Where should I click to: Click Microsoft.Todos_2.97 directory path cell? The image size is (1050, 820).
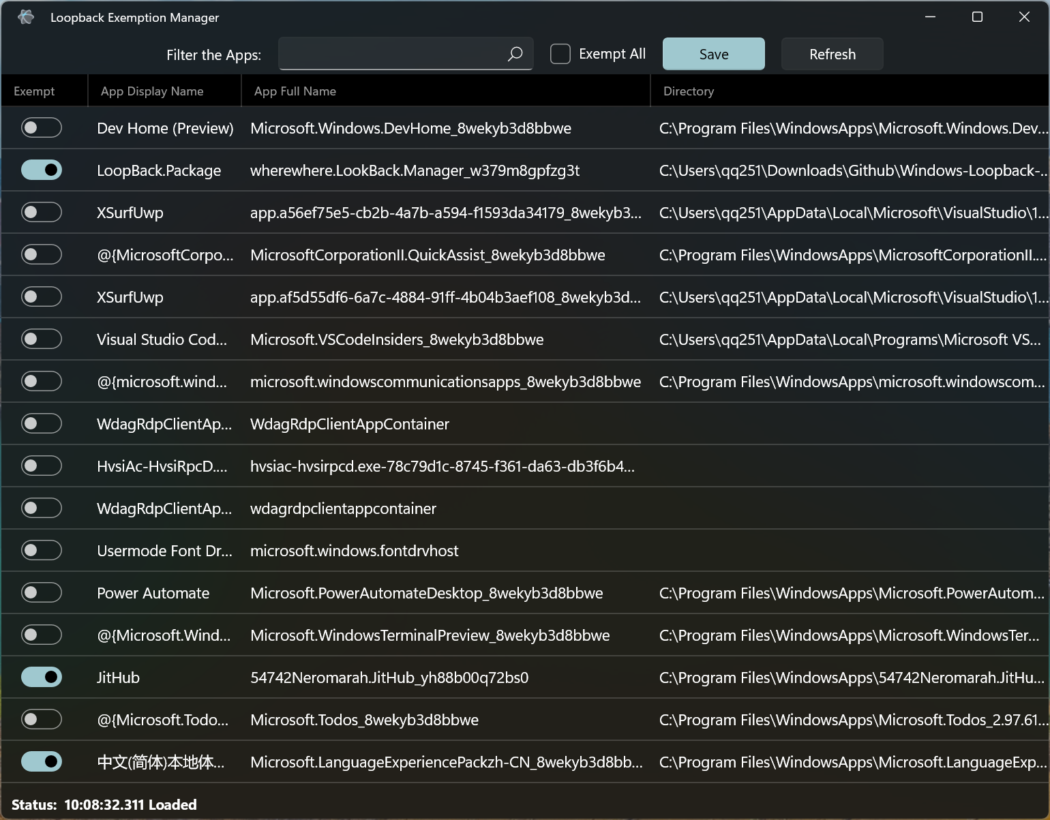click(x=853, y=720)
